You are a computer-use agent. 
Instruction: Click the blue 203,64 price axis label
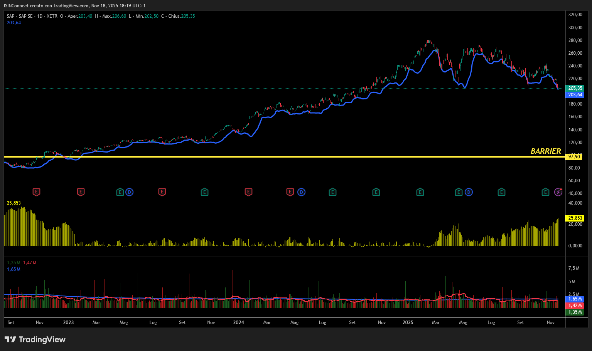[575, 95]
